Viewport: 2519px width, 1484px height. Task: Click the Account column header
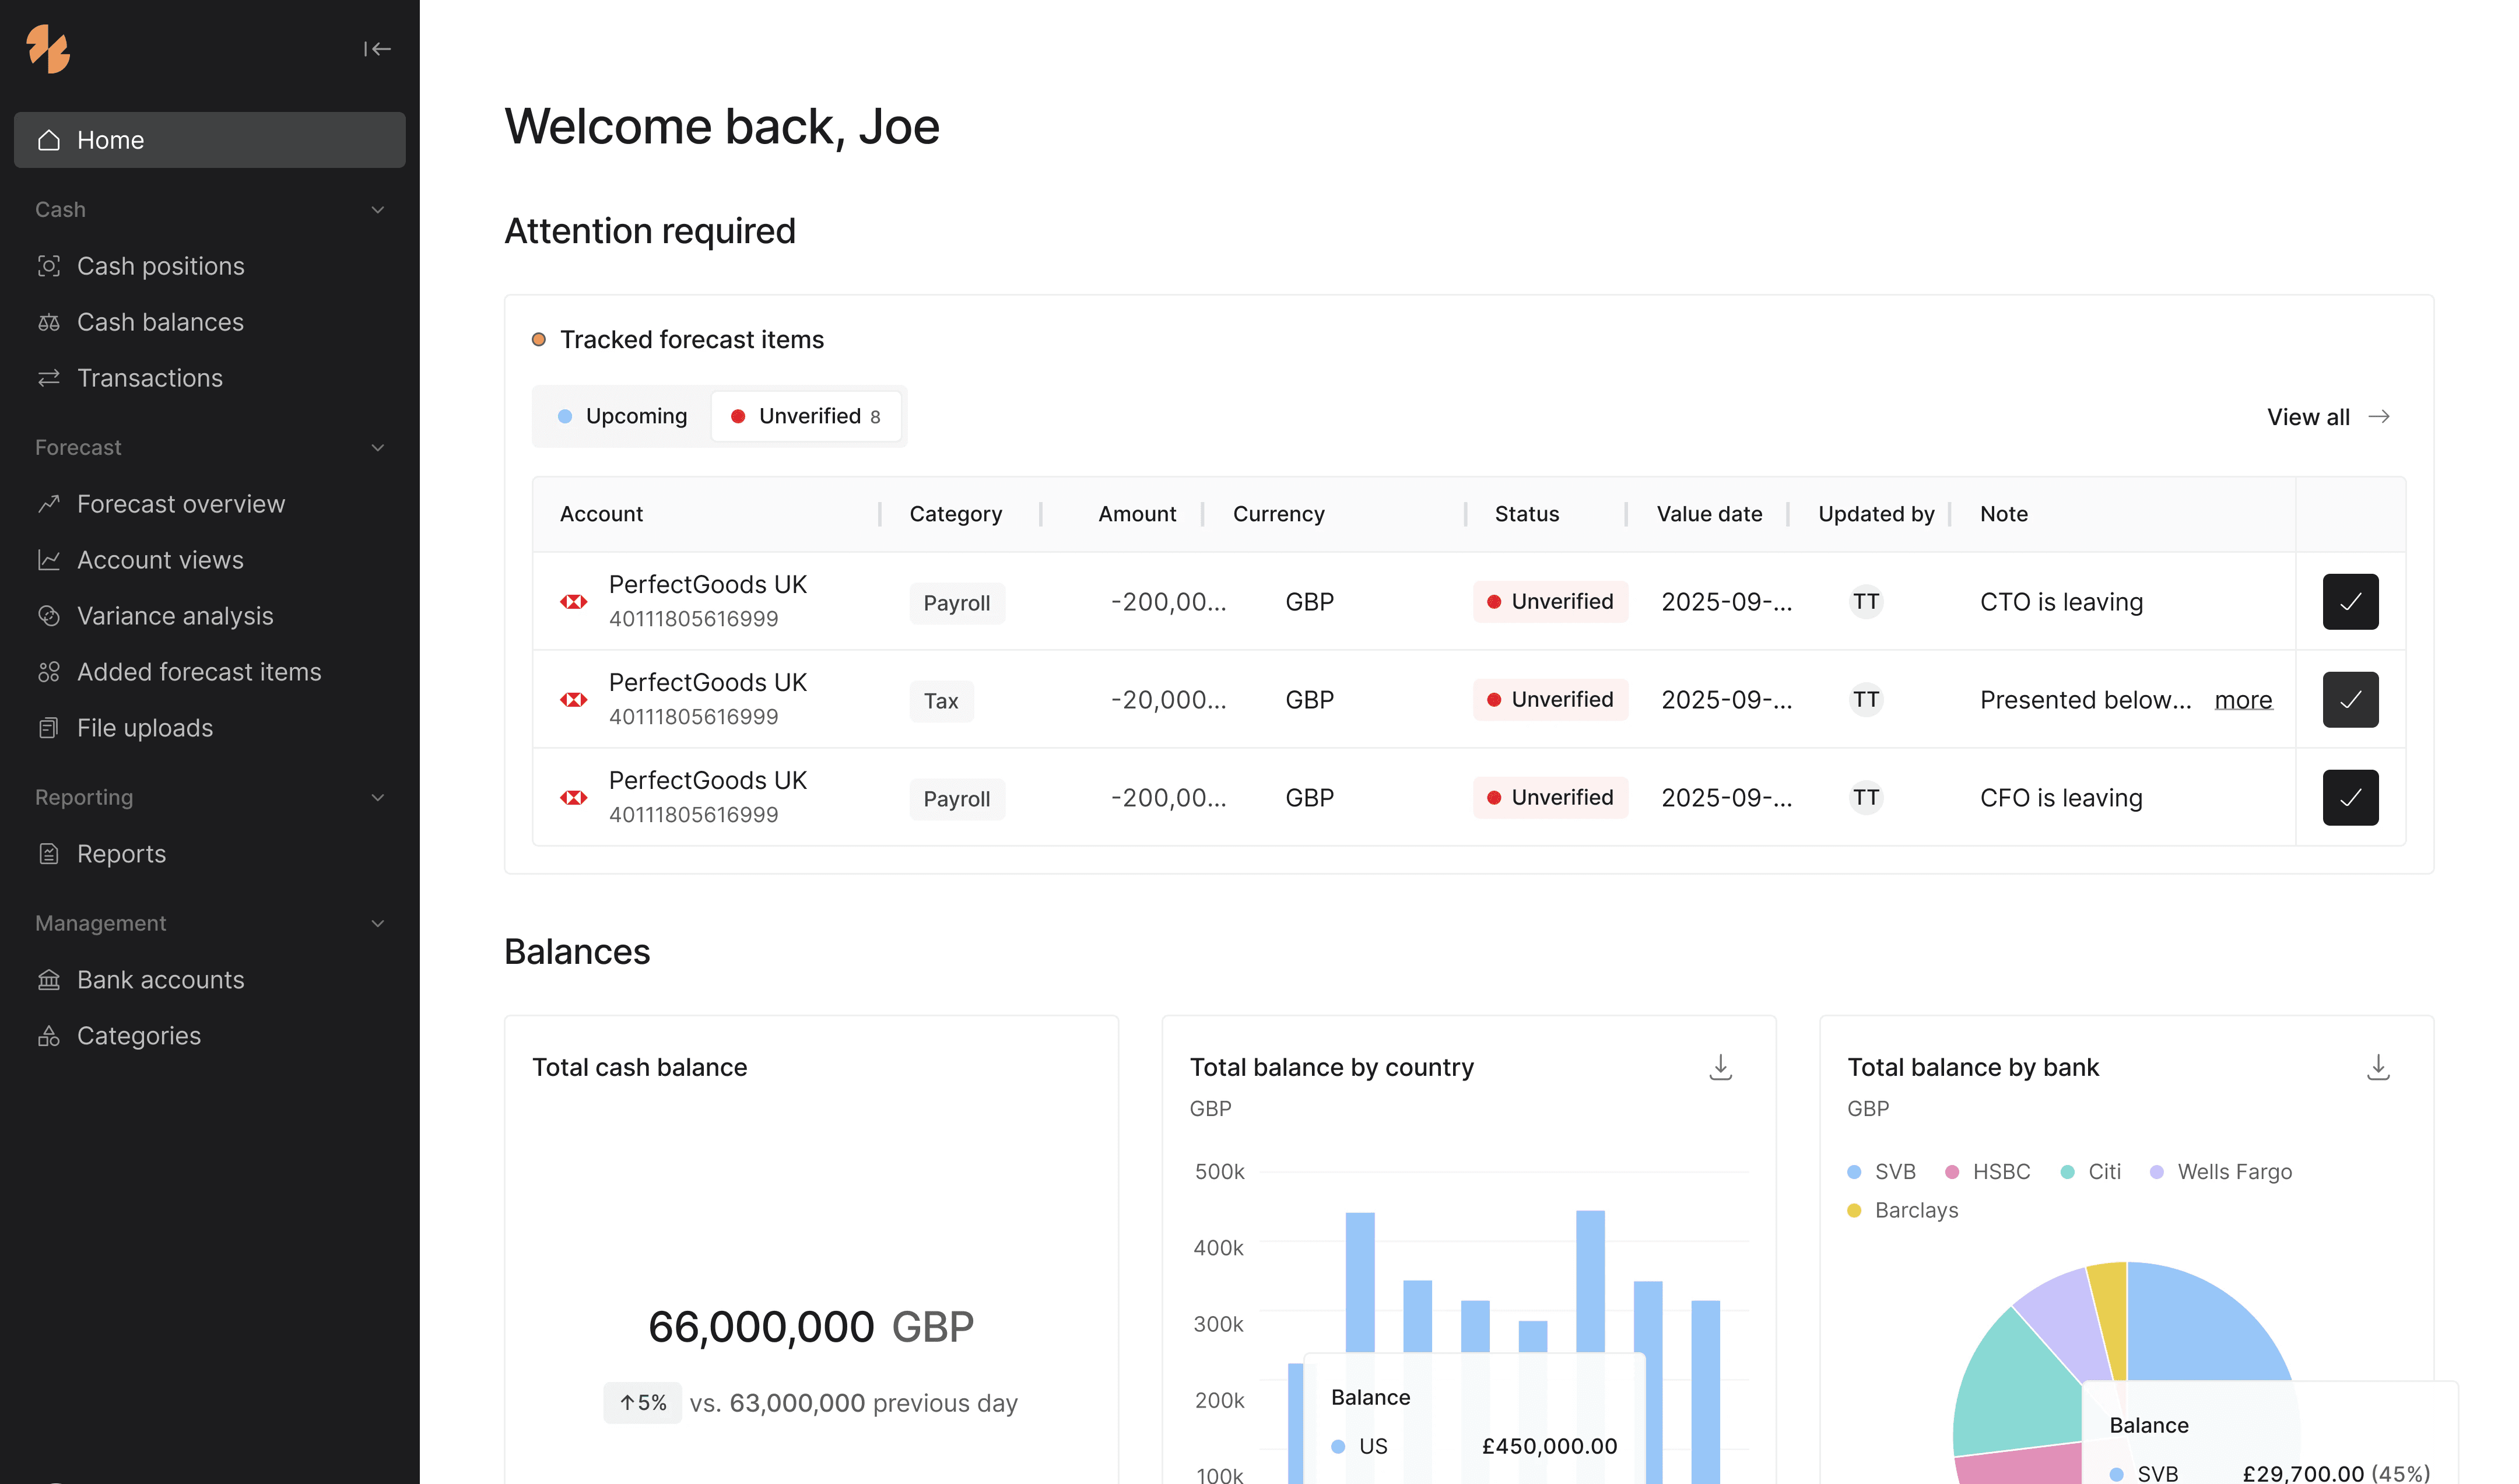coord(601,514)
